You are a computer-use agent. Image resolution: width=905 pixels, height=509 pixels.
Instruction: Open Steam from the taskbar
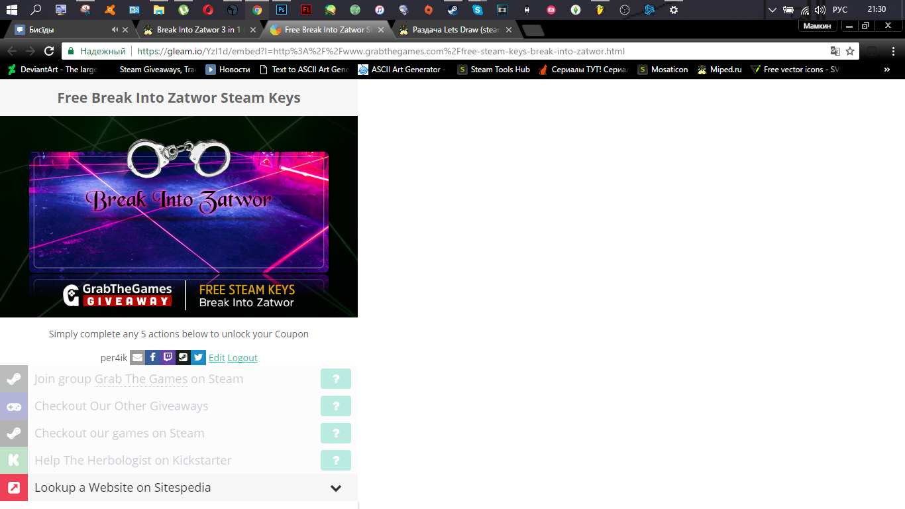click(452, 10)
